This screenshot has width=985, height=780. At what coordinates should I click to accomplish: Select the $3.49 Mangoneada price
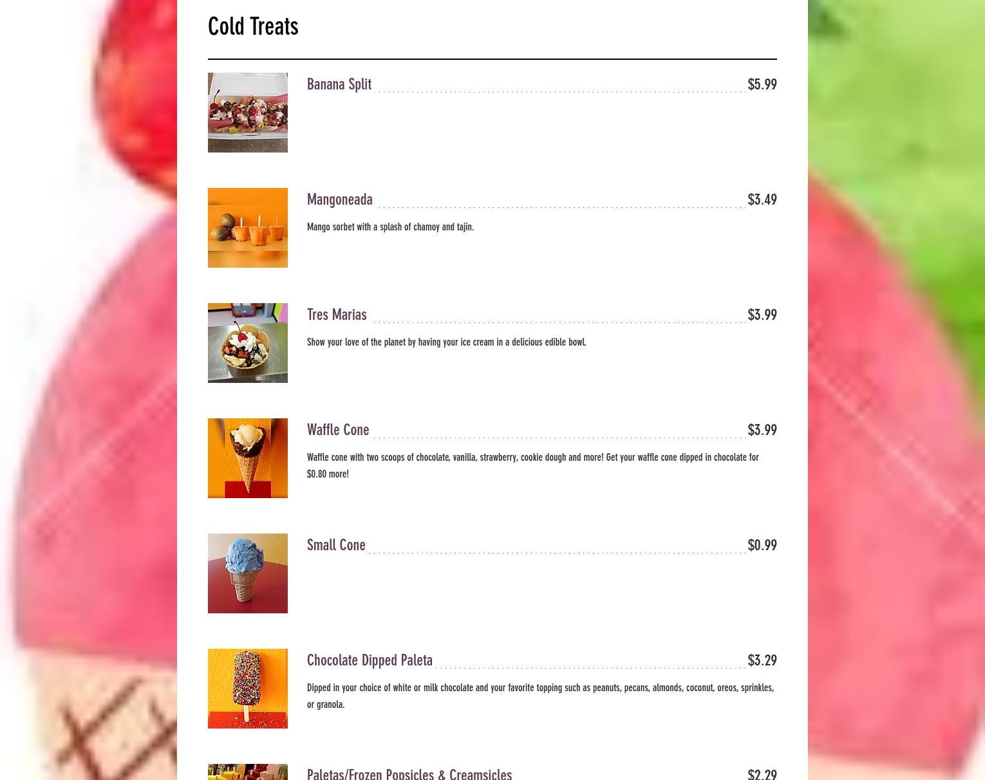762,200
